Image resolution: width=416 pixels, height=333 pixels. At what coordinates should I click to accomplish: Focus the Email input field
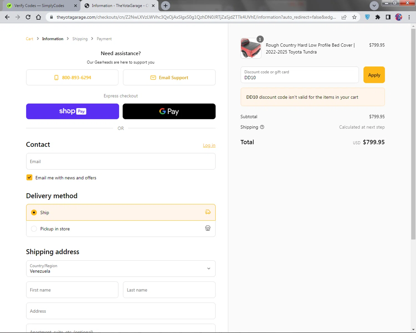point(121,161)
